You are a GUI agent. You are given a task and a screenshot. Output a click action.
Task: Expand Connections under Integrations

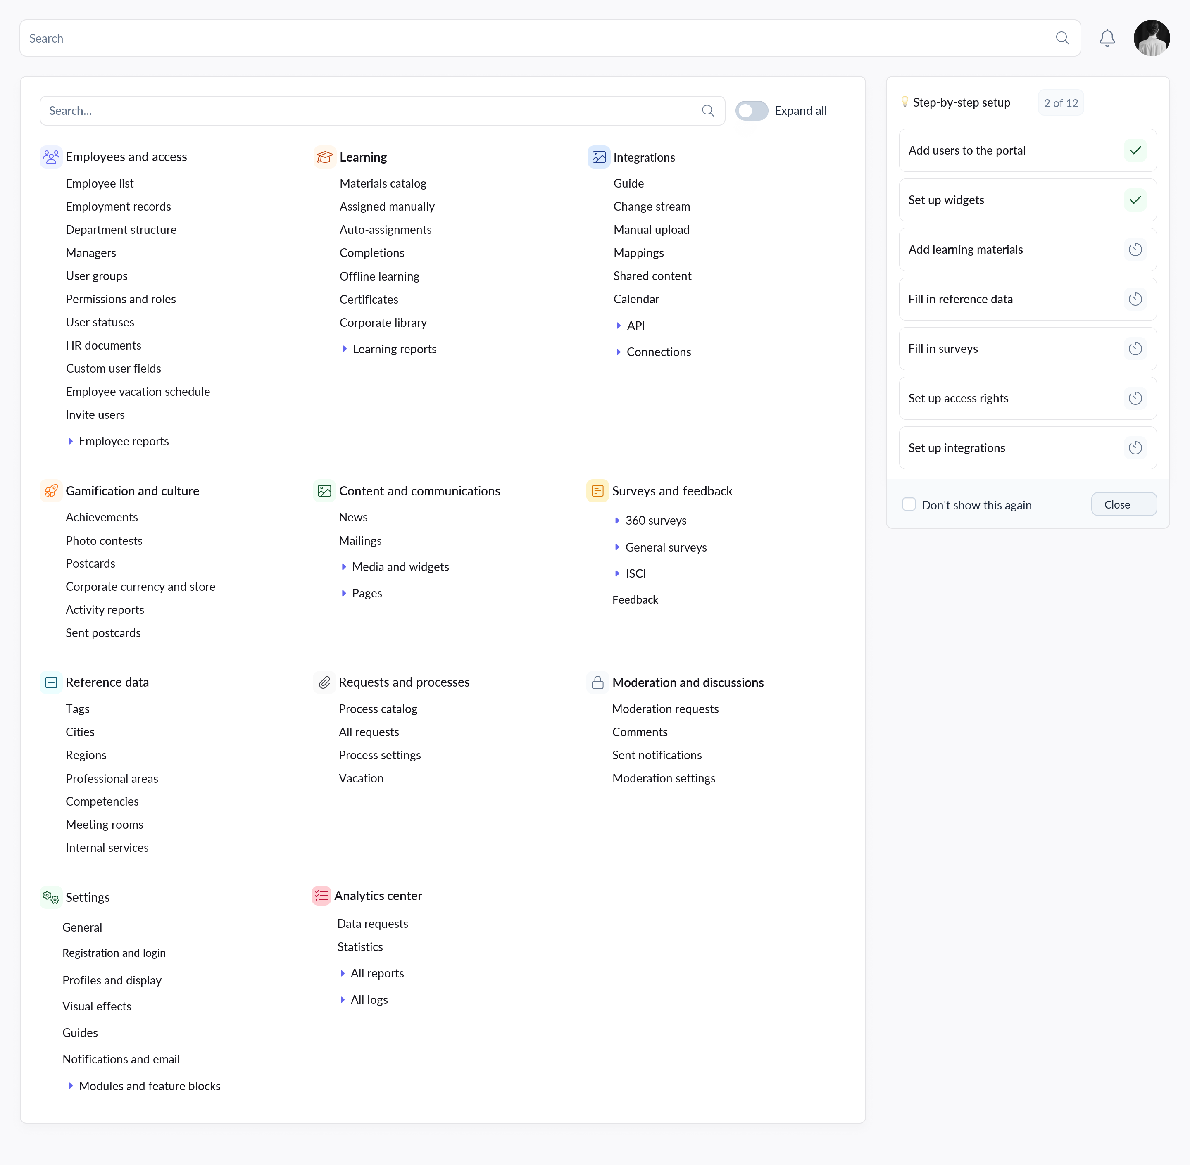pos(619,352)
